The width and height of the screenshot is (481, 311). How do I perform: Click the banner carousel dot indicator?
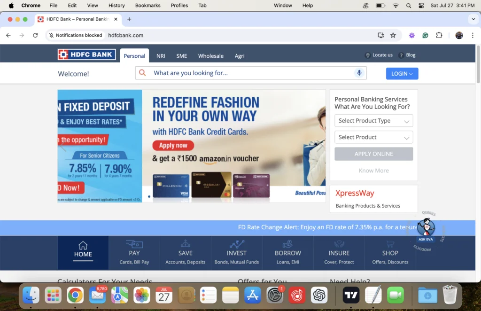pos(149,196)
